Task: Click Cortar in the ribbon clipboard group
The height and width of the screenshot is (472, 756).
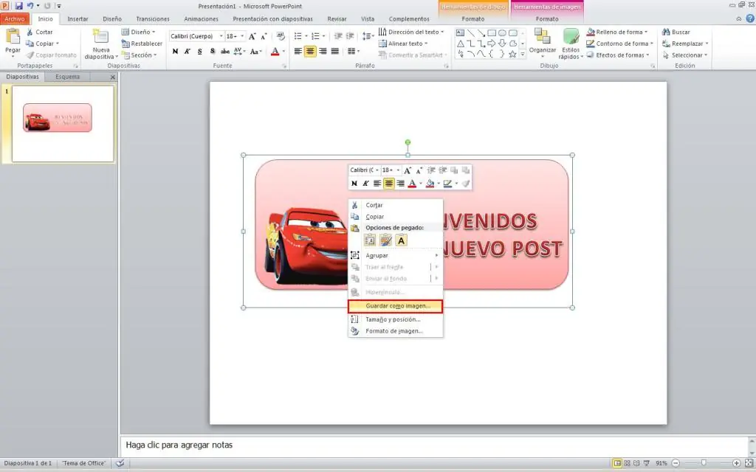Action: coord(40,32)
